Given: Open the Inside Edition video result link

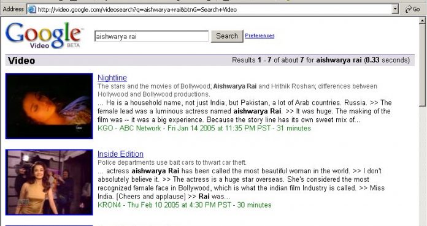Looking at the screenshot, I should click(x=120, y=154).
